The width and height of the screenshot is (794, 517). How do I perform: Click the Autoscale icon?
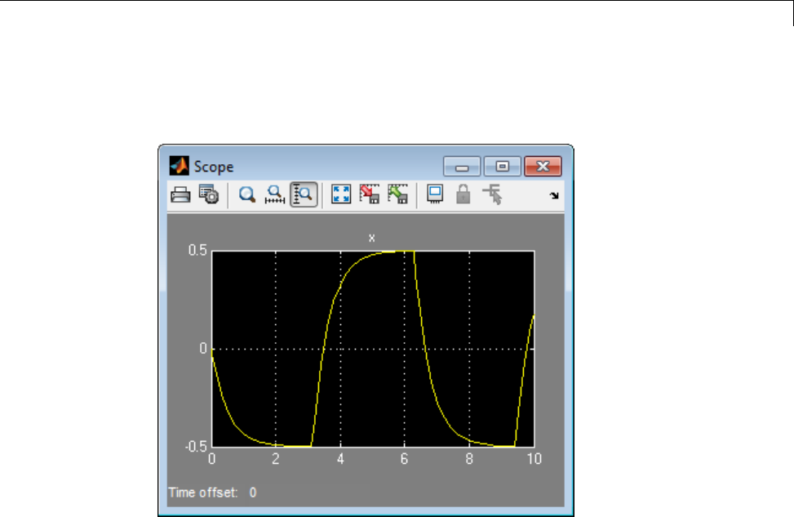pyautogui.click(x=341, y=194)
